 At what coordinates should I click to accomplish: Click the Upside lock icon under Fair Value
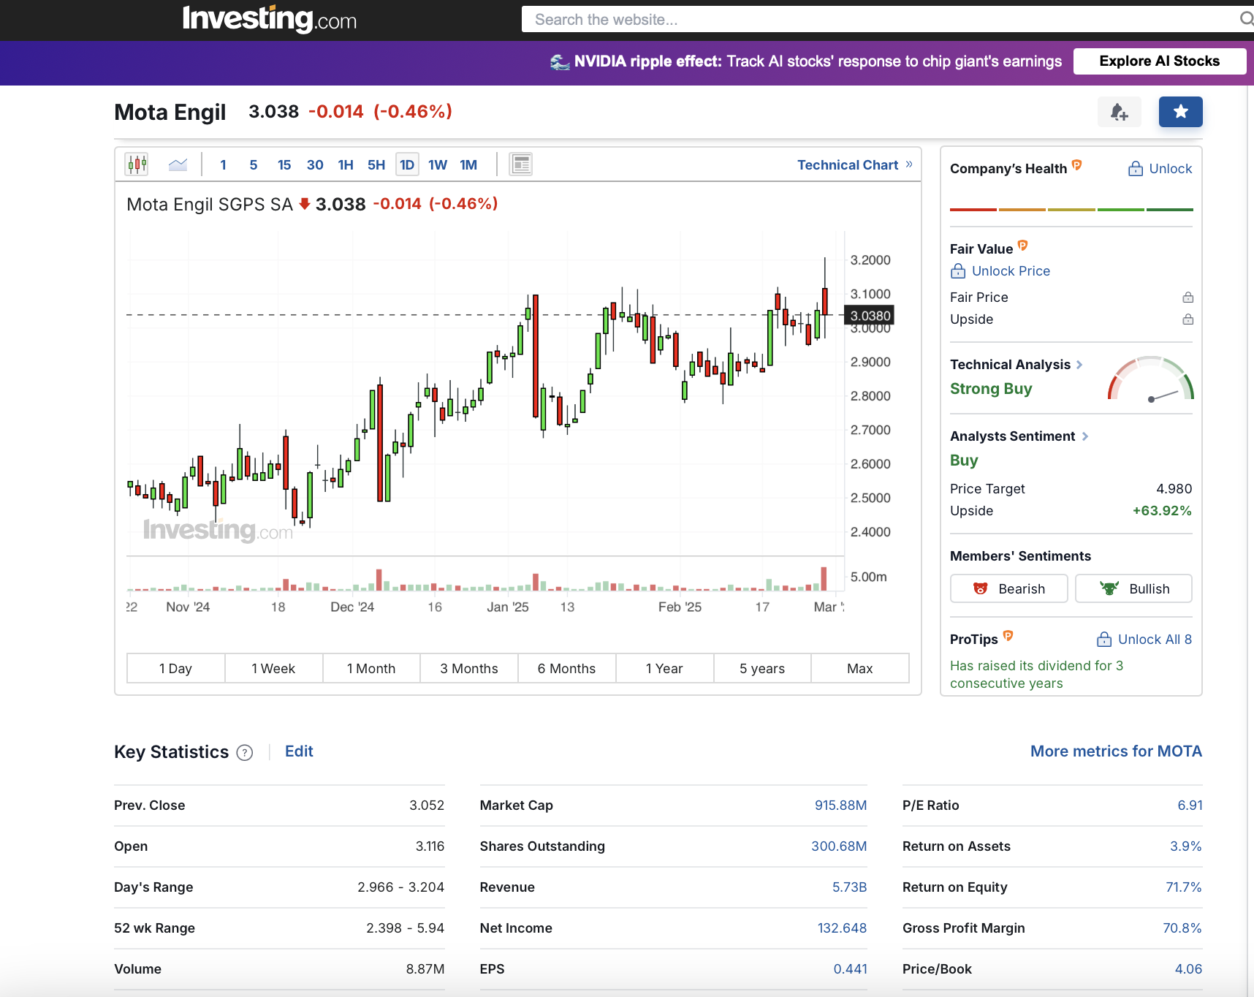click(1187, 319)
